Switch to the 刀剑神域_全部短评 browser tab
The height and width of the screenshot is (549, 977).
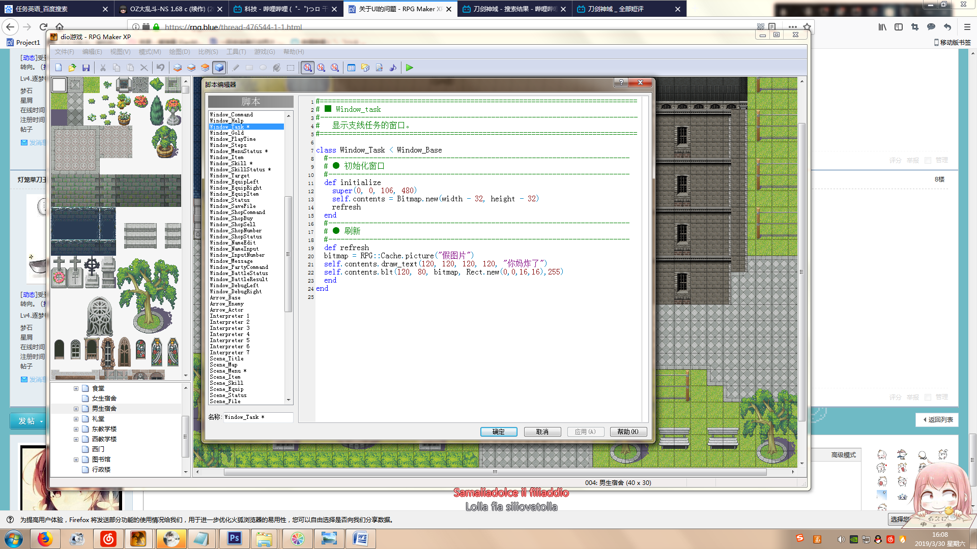coord(629,9)
